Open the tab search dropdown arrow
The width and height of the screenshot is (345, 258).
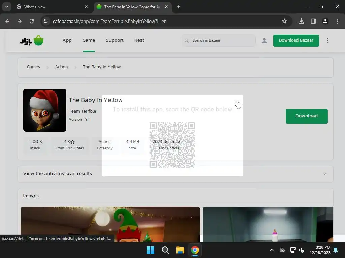7,7
